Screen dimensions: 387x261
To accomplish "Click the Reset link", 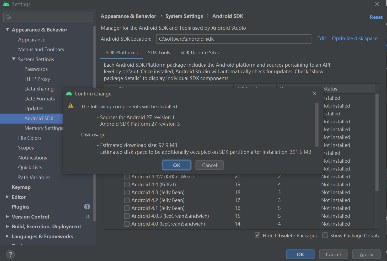I will 376,17.
